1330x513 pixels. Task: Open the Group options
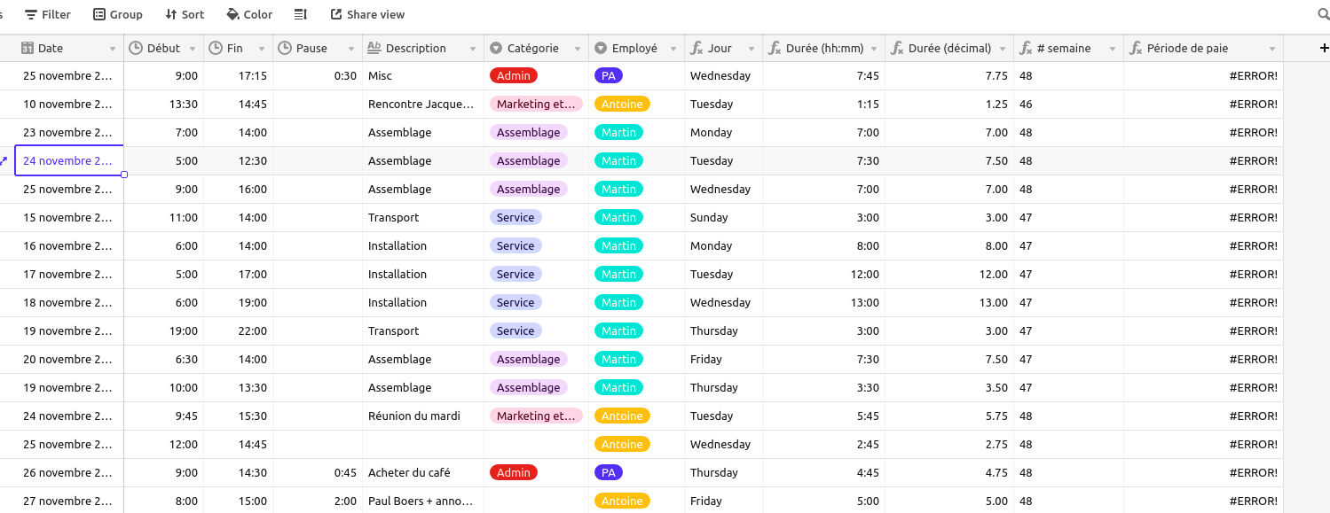coord(118,14)
